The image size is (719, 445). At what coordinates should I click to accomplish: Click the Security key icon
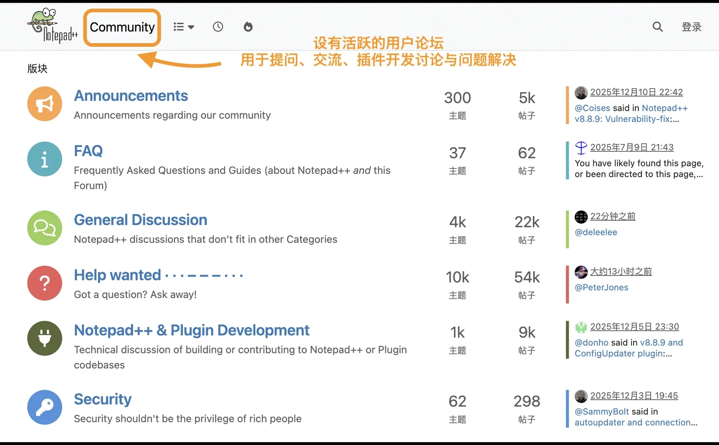(45, 407)
